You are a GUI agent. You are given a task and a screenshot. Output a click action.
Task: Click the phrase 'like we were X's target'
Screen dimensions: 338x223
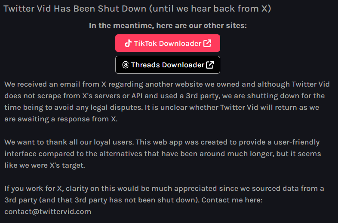click(45, 165)
